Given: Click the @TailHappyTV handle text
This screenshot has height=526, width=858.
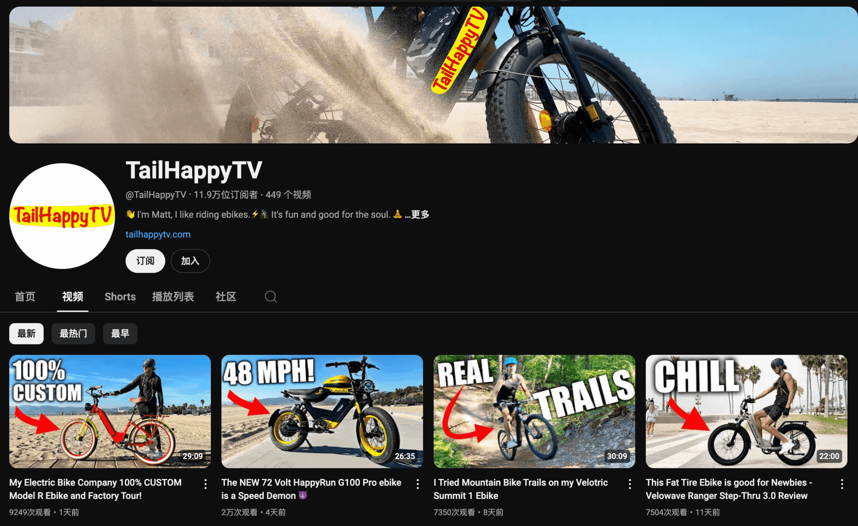Looking at the screenshot, I should (156, 195).
